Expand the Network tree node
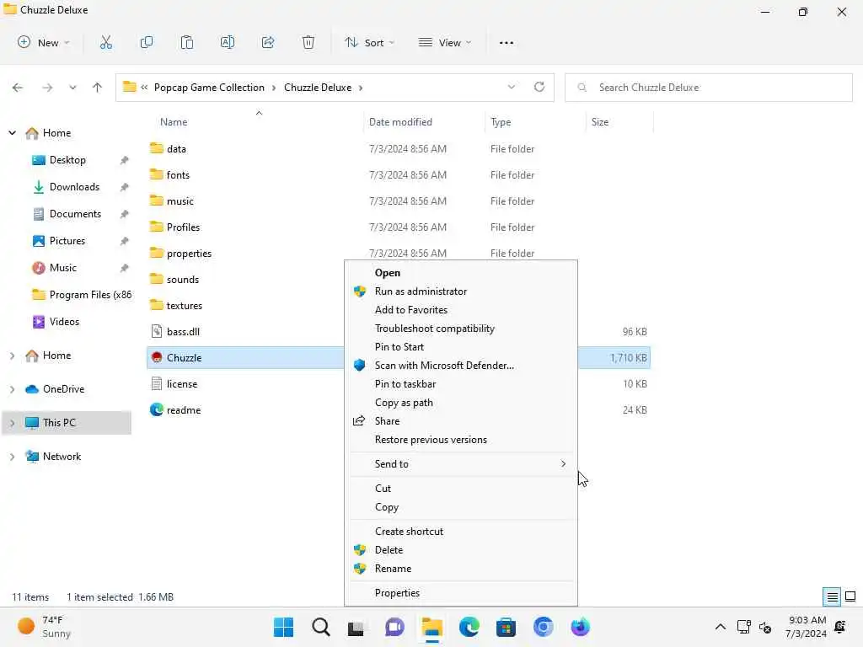Image resolution: width=863 pixels, height=647 pixels. [12, 456]
